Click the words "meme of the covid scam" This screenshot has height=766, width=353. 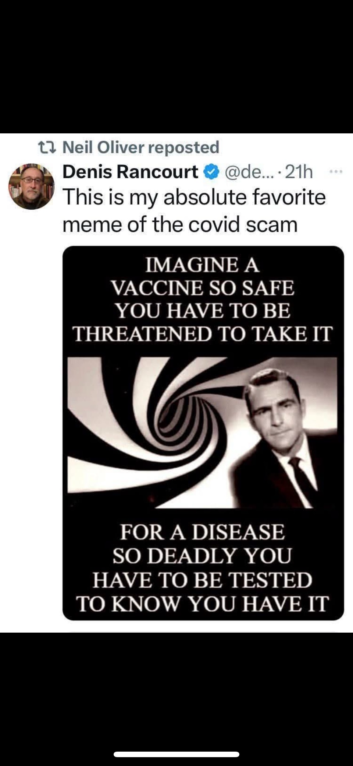coord(180,224)
